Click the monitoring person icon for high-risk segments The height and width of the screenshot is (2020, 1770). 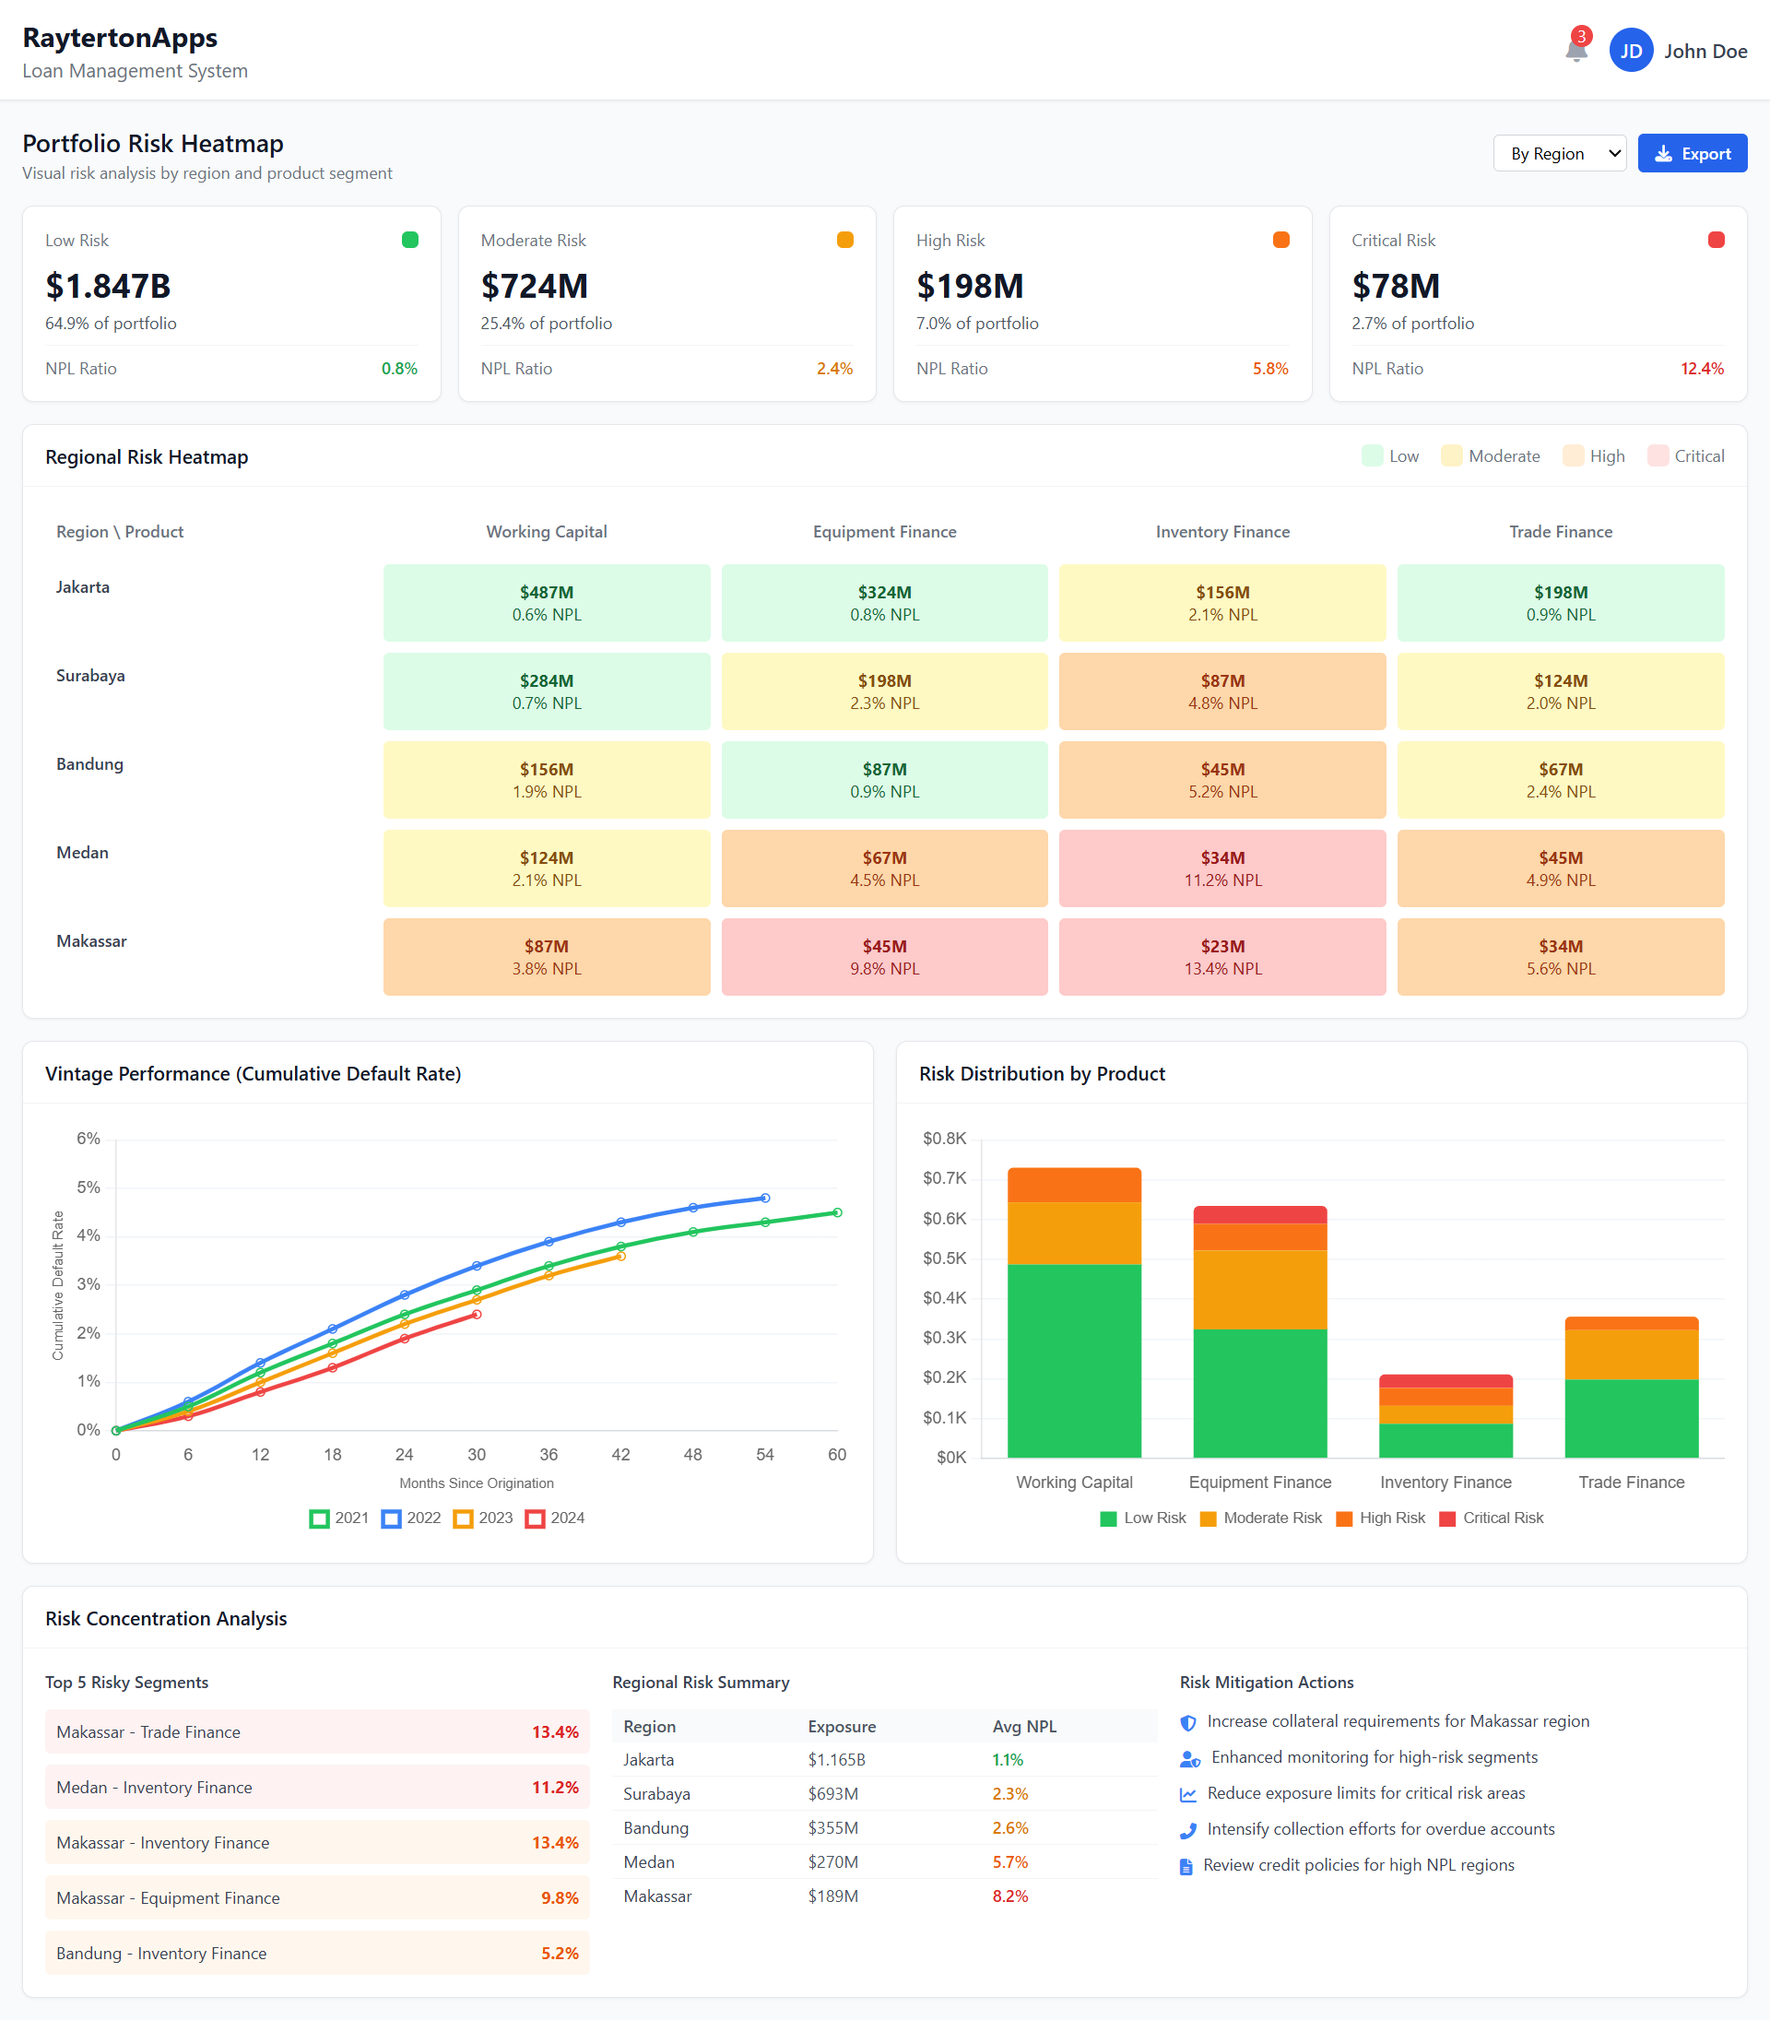pos(1188,1757)
